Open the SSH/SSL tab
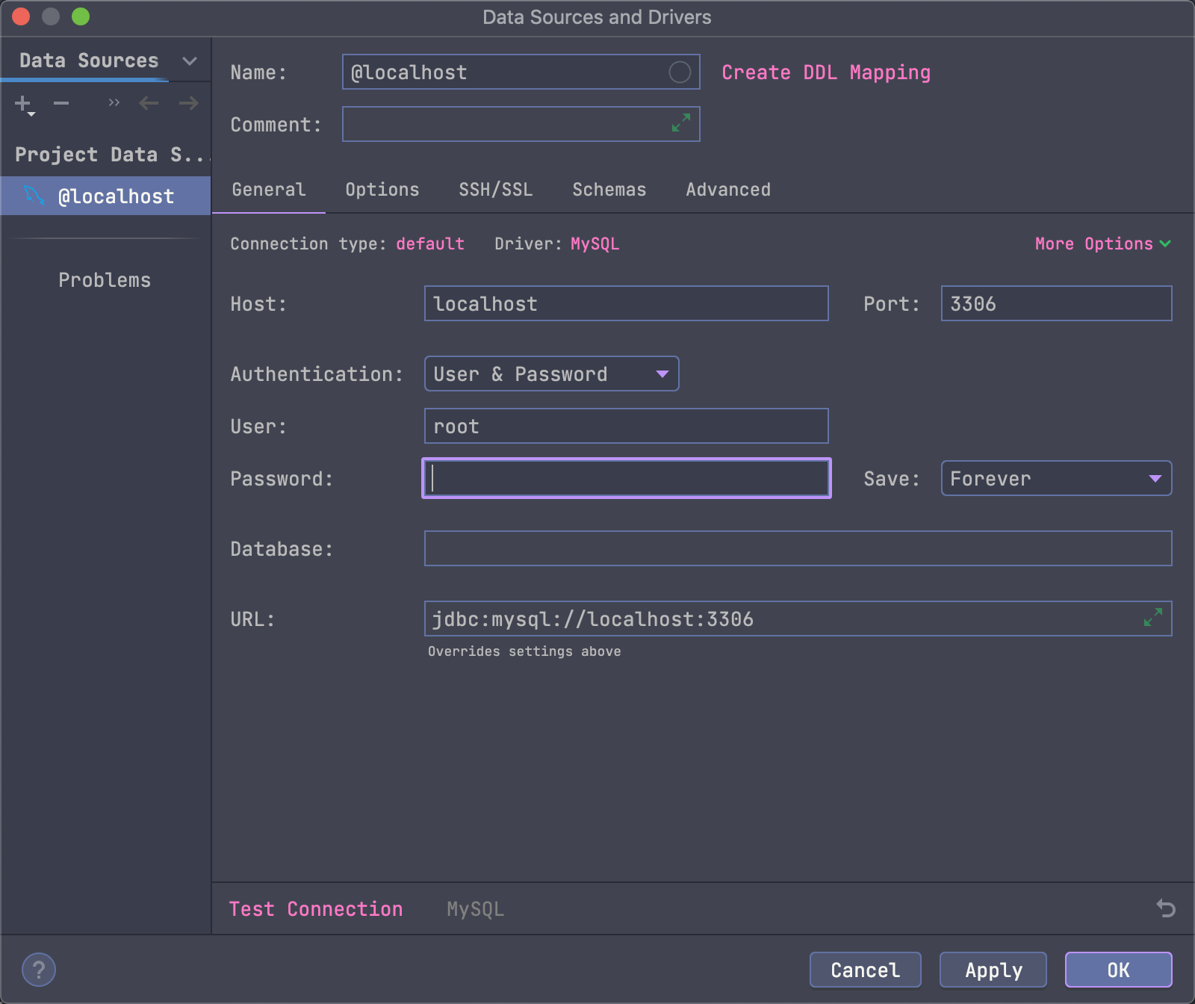1195x1004 pixels. [x=496, y=190]
